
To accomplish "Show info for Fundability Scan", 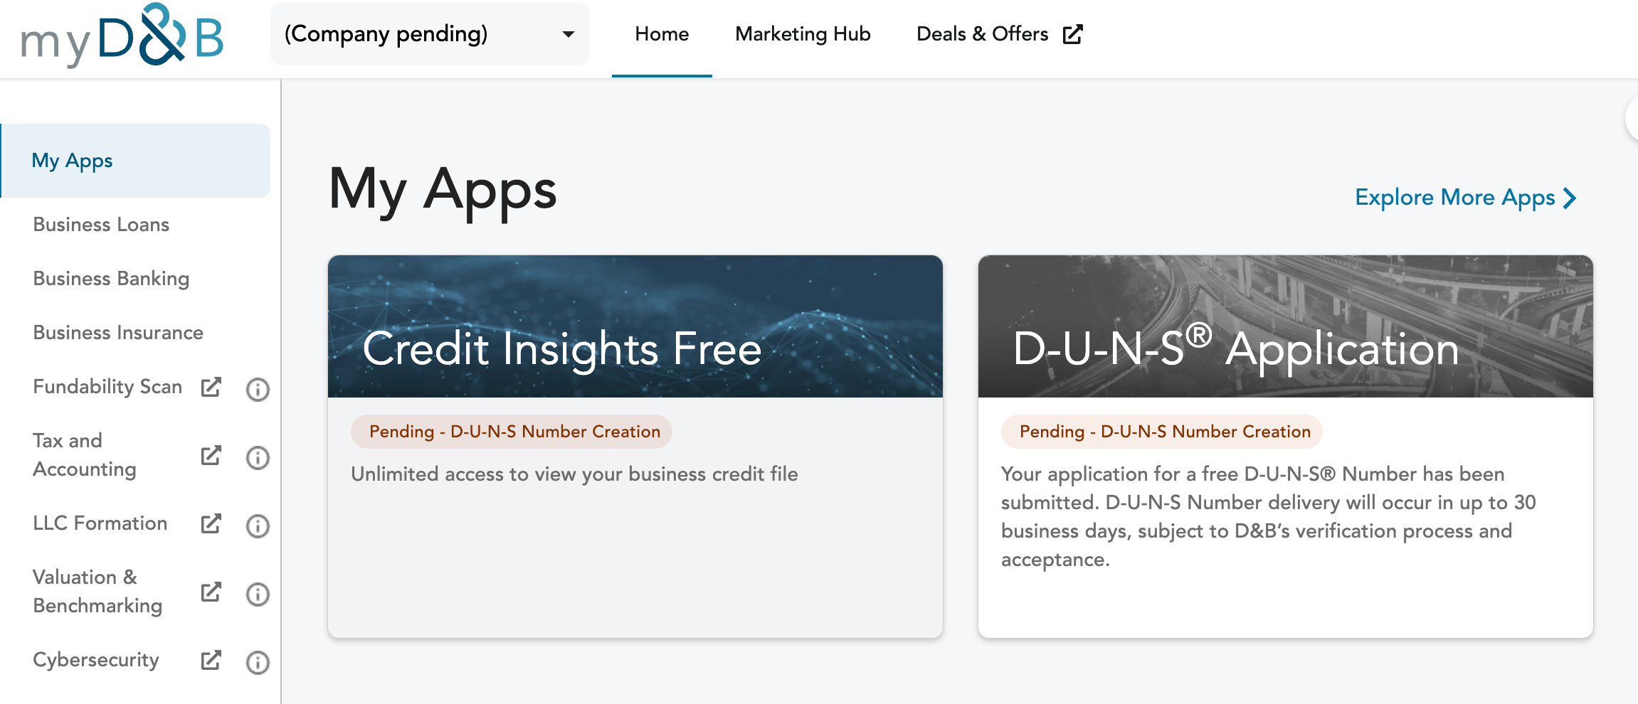I will (258, 389).
